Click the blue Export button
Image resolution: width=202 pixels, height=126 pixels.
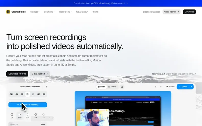tap(183, 87)
